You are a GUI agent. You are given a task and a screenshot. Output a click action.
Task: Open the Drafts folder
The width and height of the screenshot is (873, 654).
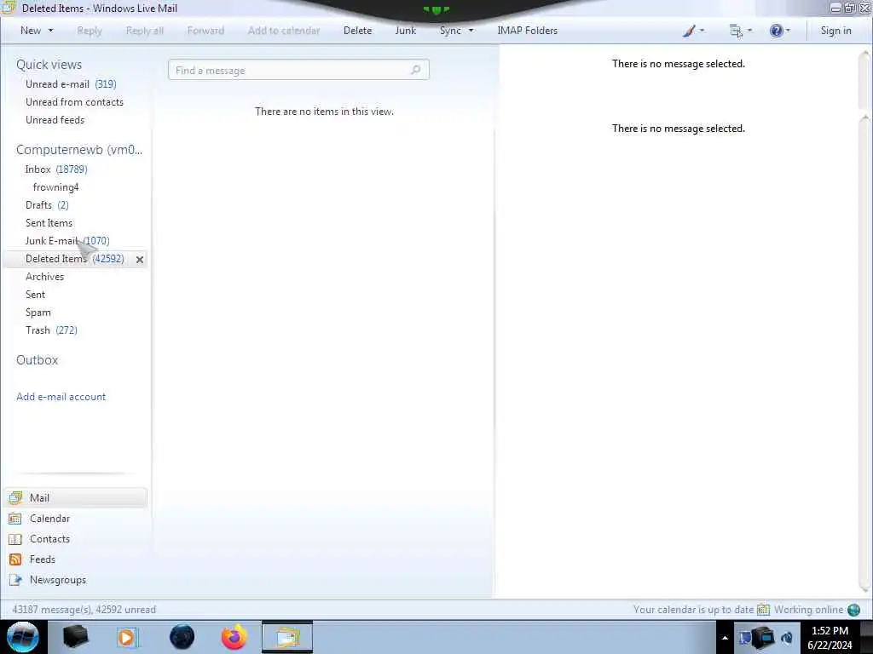[48, 204]
